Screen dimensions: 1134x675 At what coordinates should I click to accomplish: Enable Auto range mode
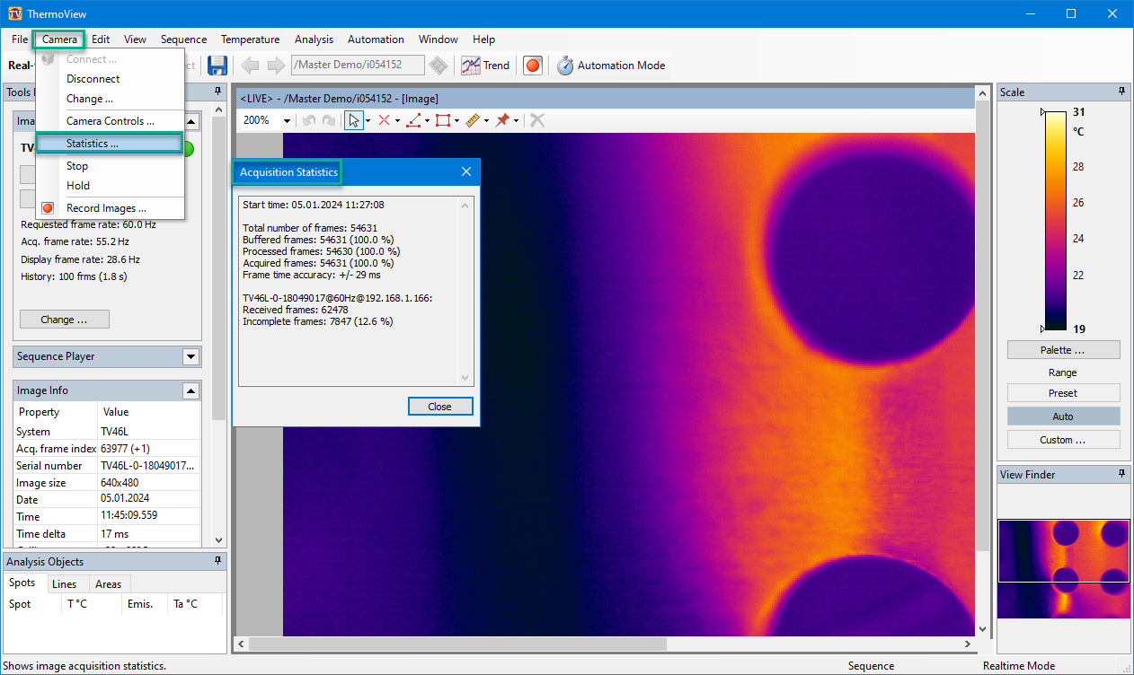pos(1063,416)
